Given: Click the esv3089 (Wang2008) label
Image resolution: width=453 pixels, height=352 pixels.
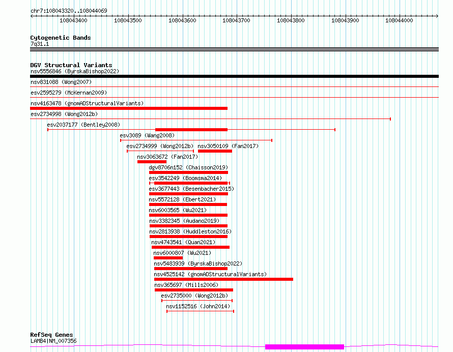Looking at the screenshot, I should 147,135.
